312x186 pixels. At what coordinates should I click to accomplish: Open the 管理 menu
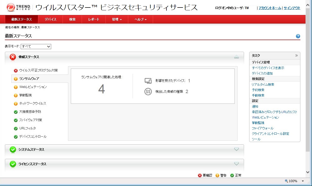117,19
